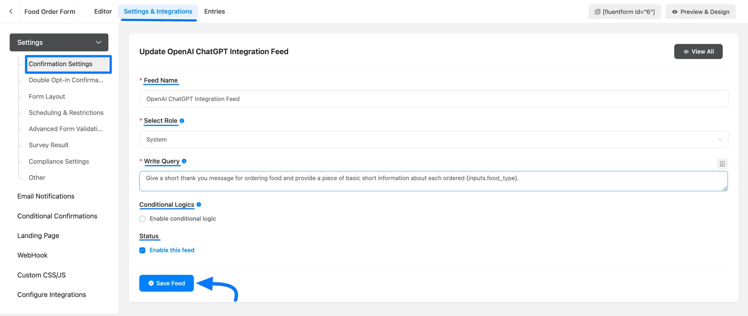The image size is (748, 316).
Task: Click the View All button
Action: click(698, 51)
